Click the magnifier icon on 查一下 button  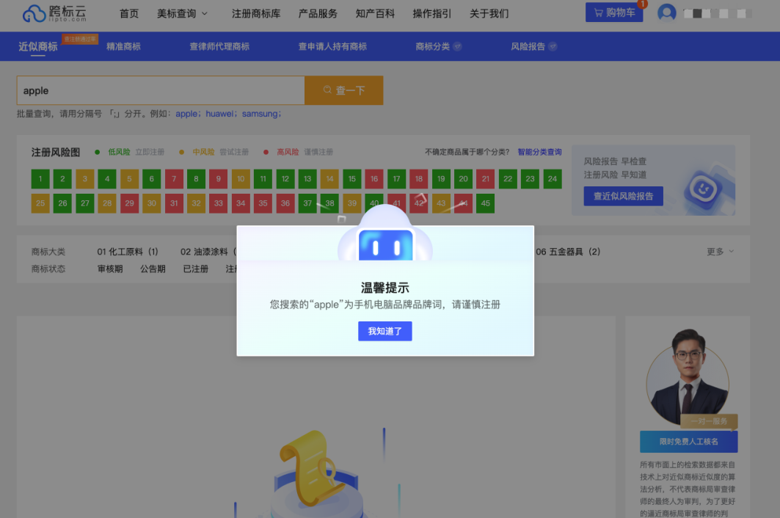click(326, 90)
